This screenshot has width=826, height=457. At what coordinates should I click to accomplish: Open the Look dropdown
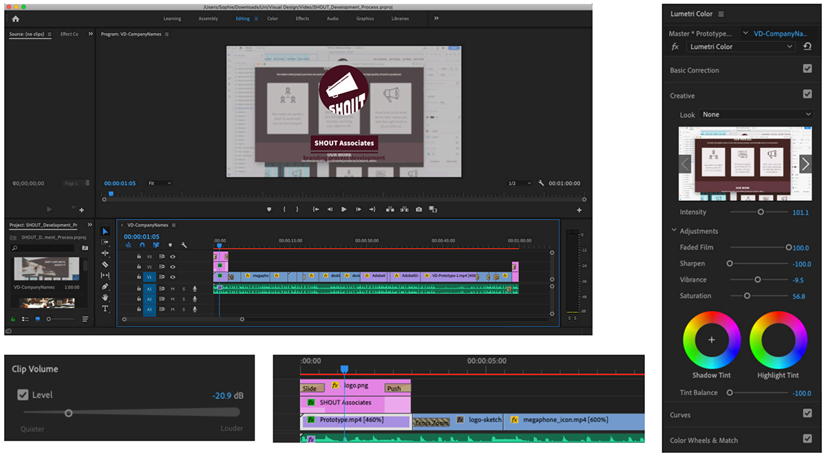click(x=757, y=114)
